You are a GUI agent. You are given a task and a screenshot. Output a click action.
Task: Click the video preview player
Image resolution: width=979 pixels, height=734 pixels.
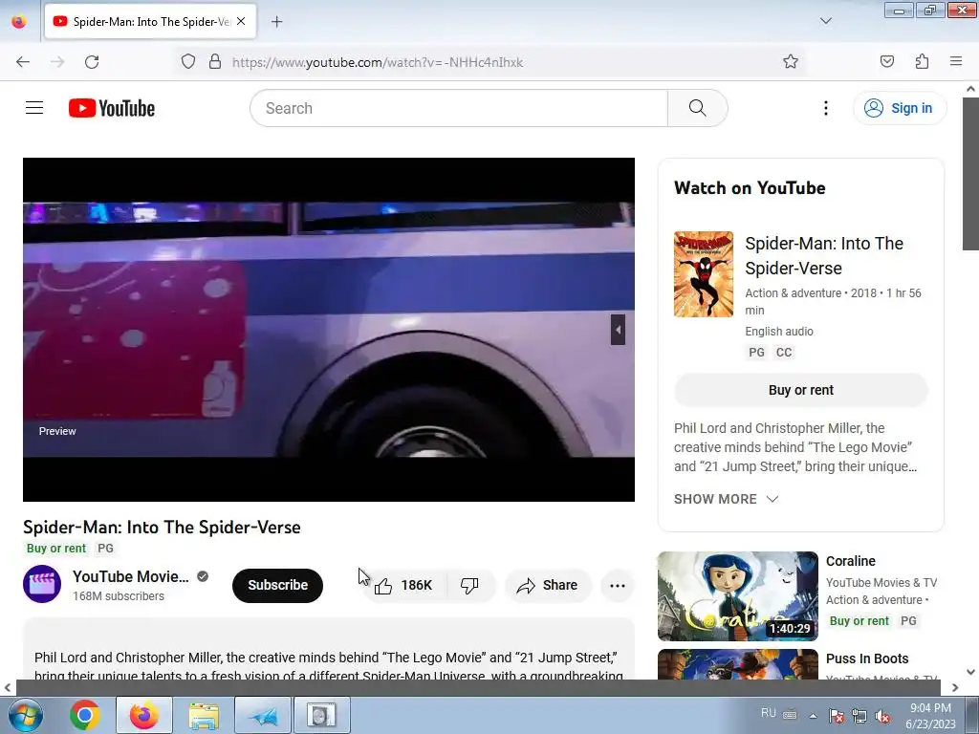tap(329, 330)
